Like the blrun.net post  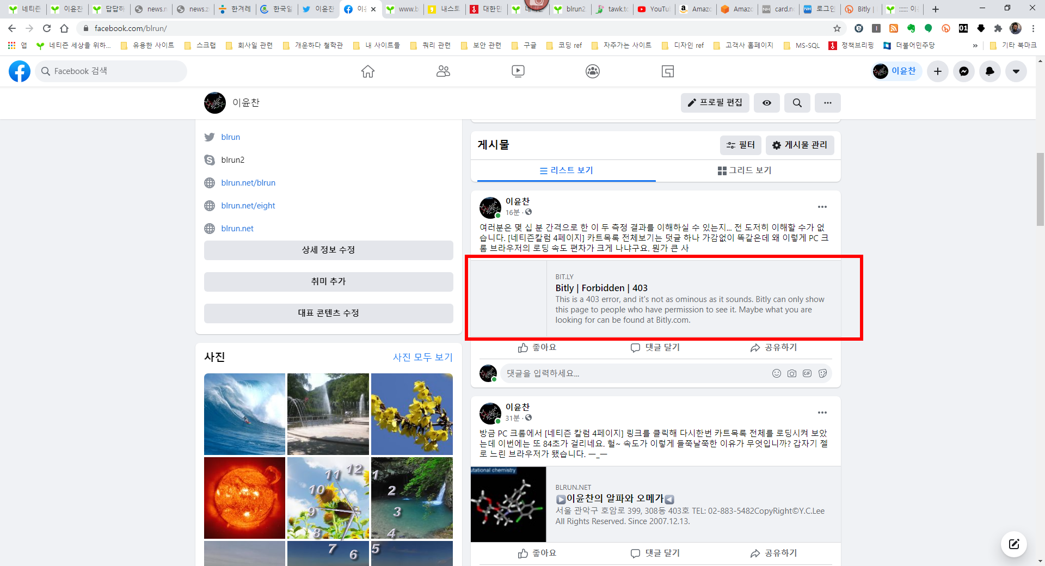pos(537,553)
